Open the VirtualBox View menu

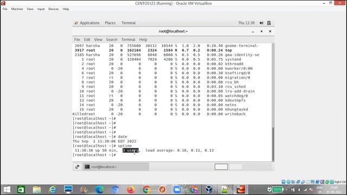30,9
